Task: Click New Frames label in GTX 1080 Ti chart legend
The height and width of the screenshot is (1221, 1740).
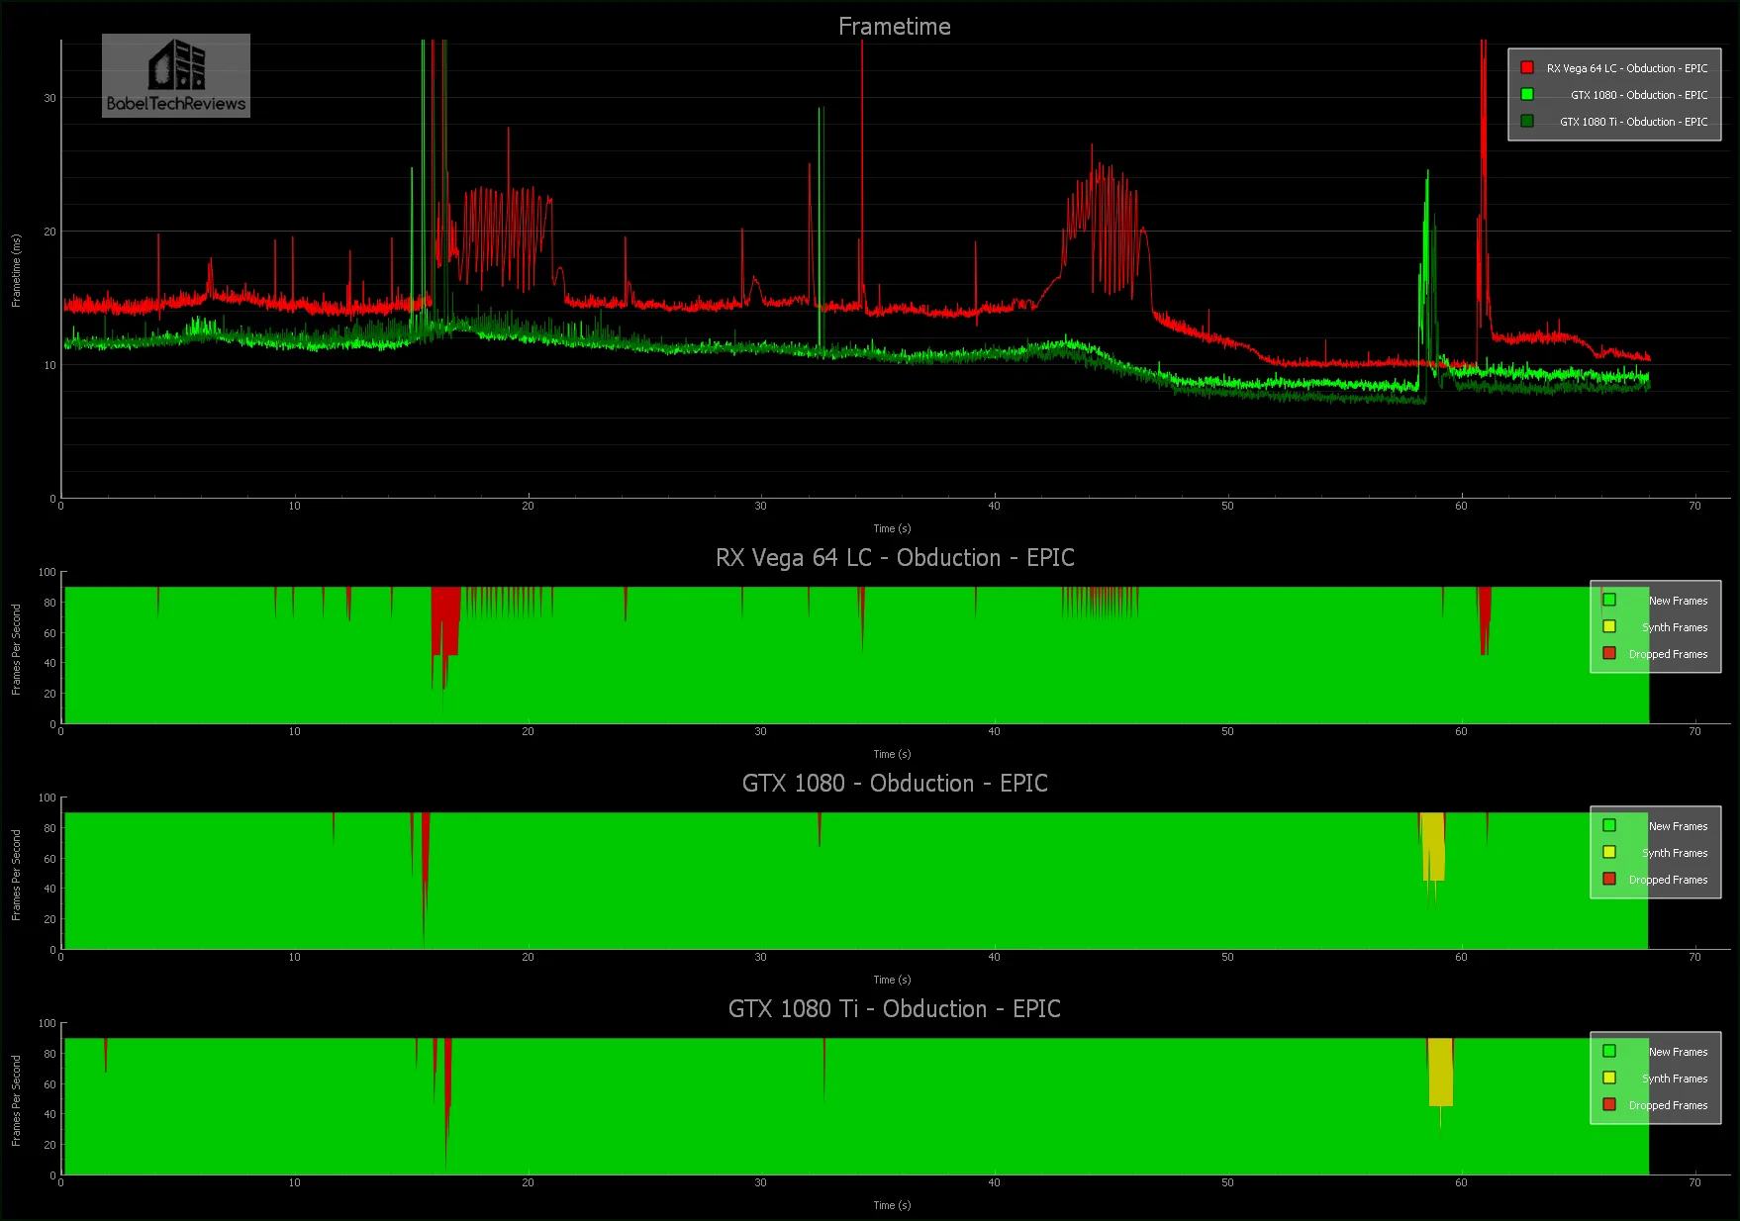Action: click(x=1678, y=1052)
